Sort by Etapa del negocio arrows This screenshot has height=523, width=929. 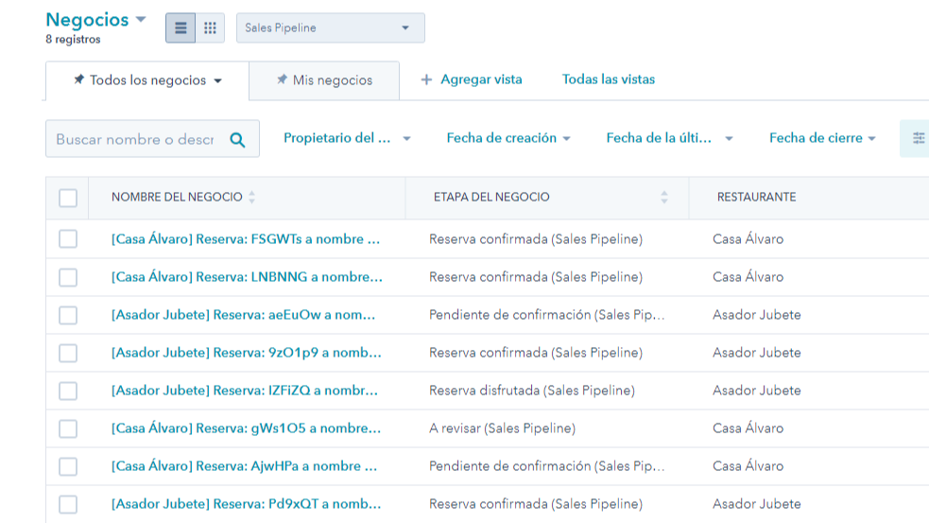(x=663, y=198)
